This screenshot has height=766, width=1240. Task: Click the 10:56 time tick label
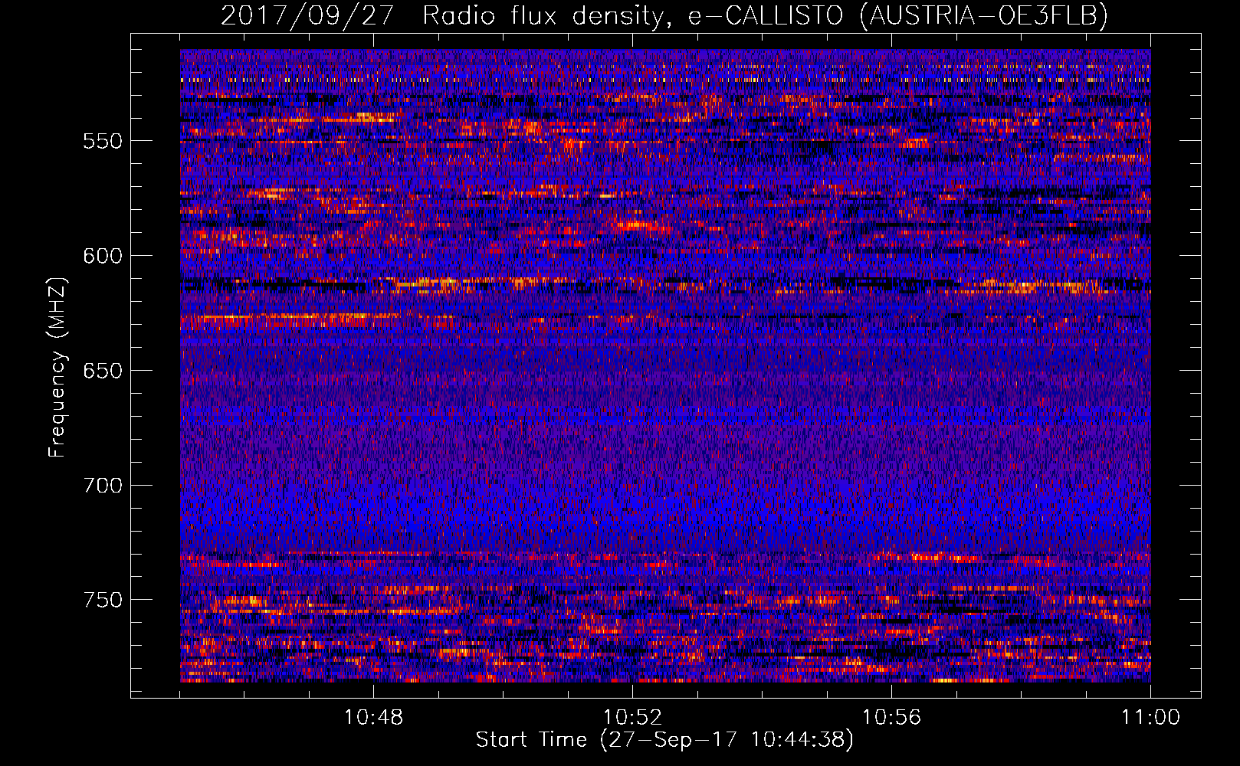(x=891, y=718)
